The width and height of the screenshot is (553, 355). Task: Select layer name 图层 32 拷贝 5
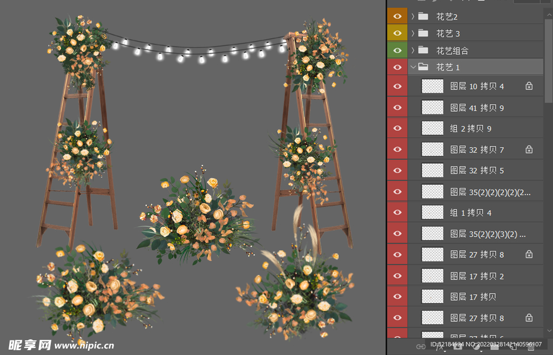(477, 170)
